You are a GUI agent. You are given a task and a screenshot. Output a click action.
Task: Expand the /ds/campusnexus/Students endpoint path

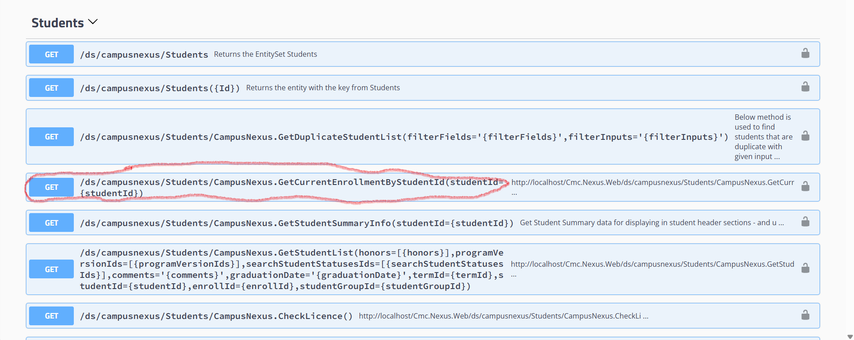pos(144,55)
